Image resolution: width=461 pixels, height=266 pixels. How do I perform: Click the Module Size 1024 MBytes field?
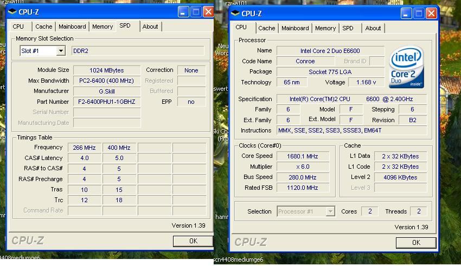click(x=107, y=70)
